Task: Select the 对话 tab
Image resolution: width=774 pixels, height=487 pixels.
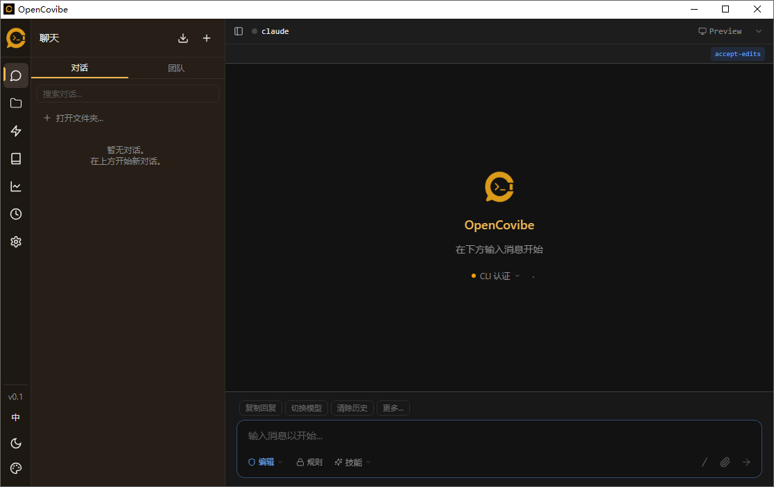Action: (79, 68)
